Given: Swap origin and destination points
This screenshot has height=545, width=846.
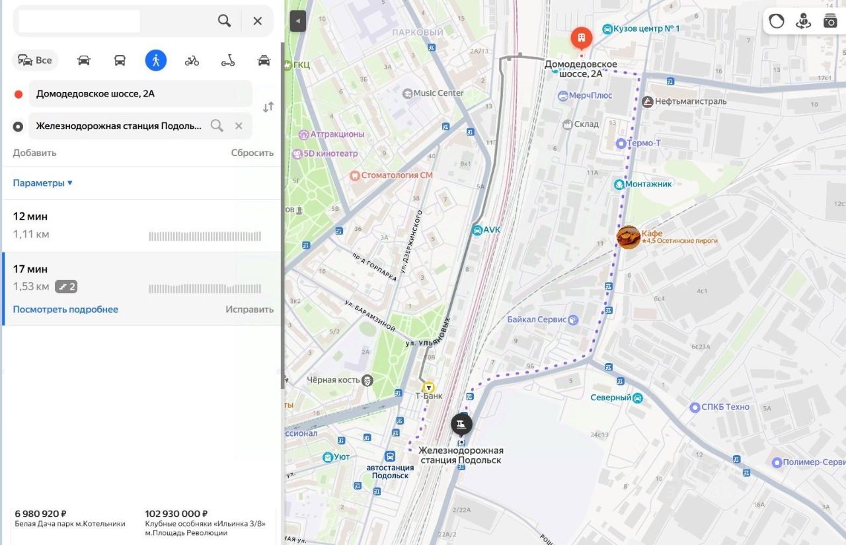Looking at the screenshot, I should click(268, 107).
